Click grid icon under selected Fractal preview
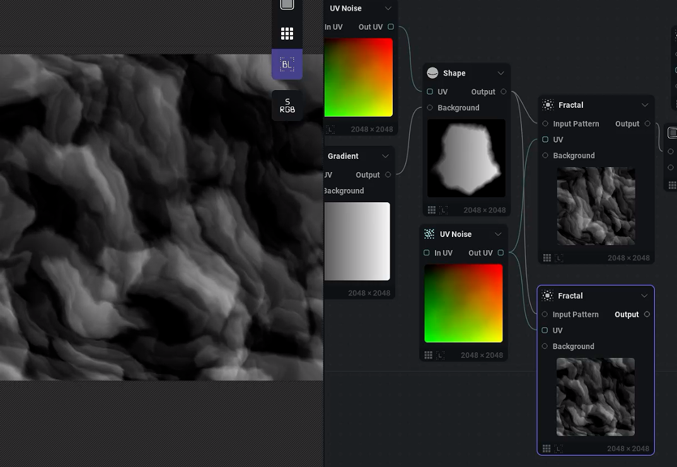 tap(546, 449)
